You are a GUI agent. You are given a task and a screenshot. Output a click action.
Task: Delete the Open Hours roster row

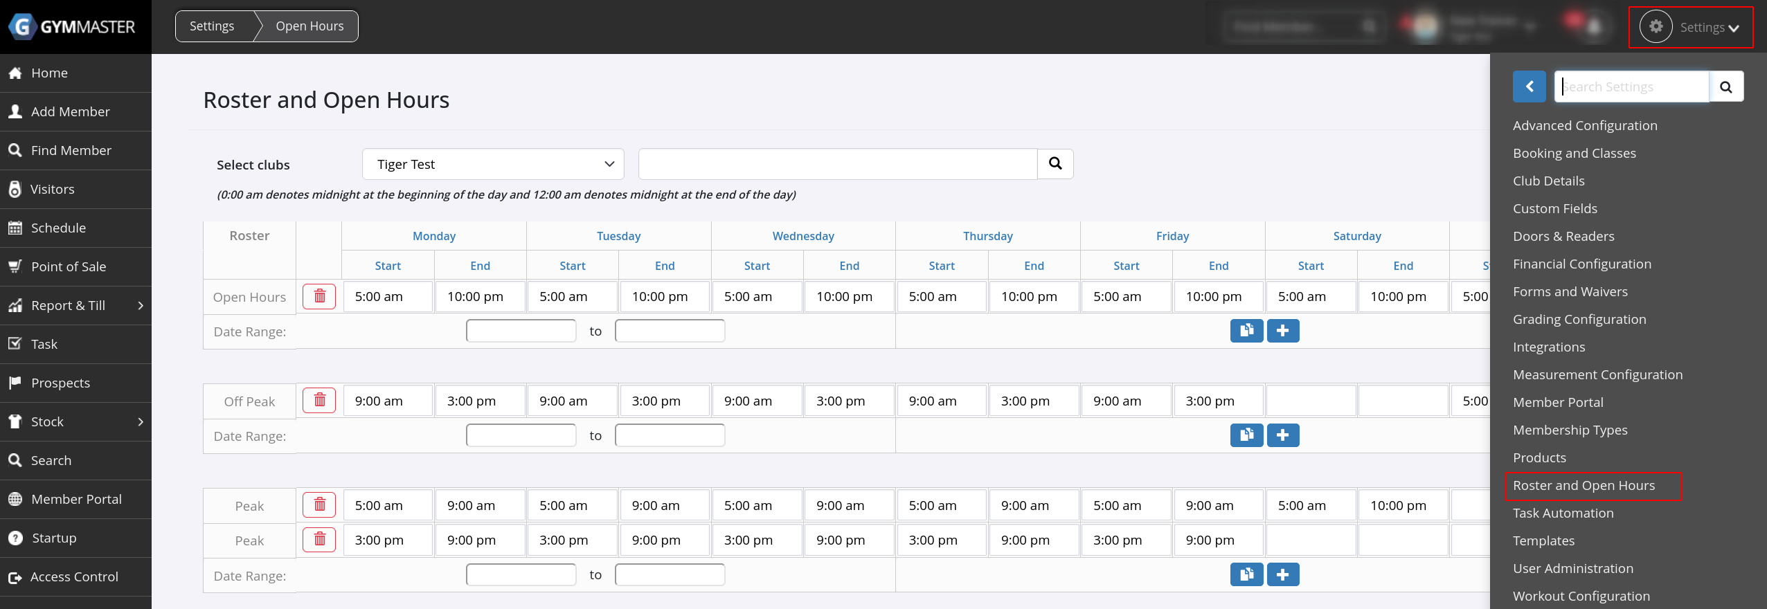319,296
